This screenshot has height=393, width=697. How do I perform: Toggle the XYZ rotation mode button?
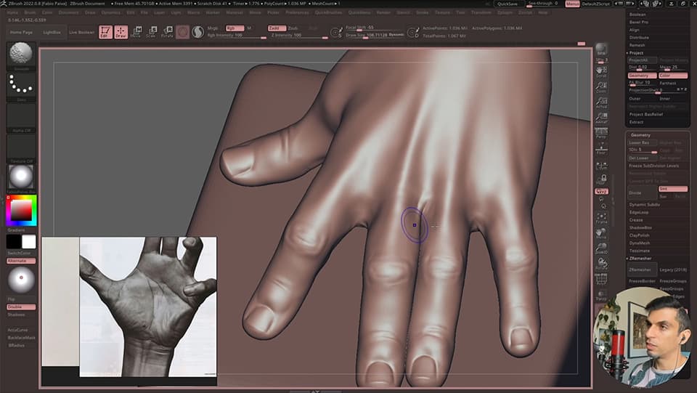pos(601,191)
